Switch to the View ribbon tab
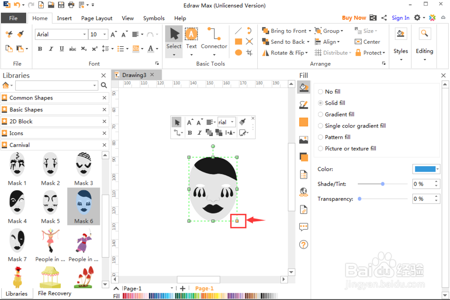450x300 pixels. pos(128,18)
